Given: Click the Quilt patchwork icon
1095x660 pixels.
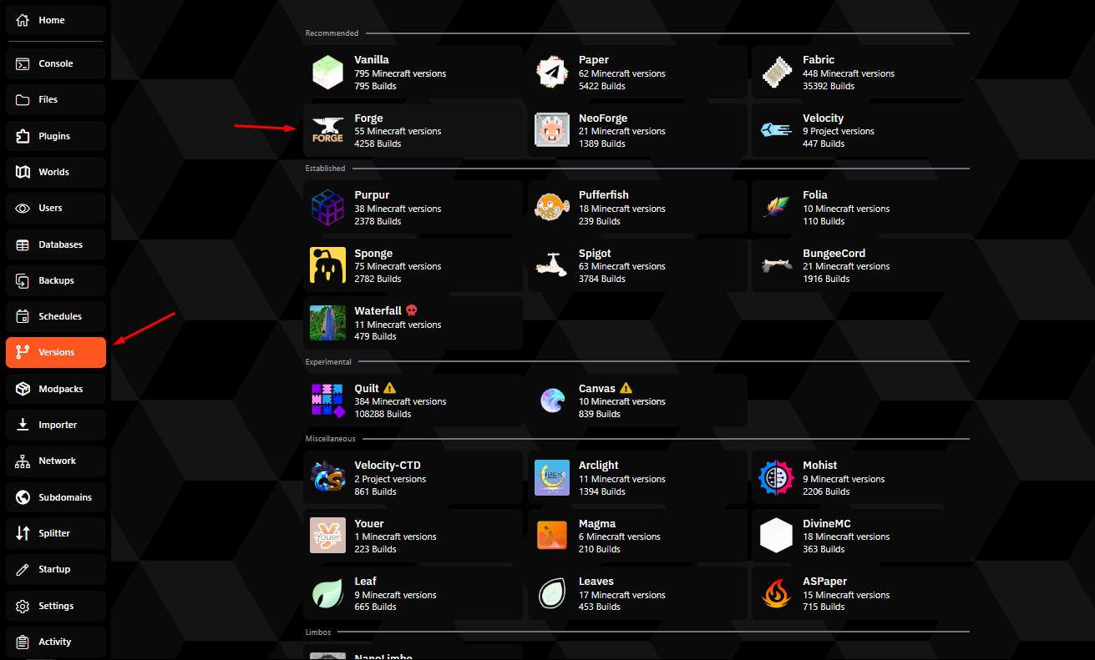Looking at the screenshot, I should tap(327, 401).
